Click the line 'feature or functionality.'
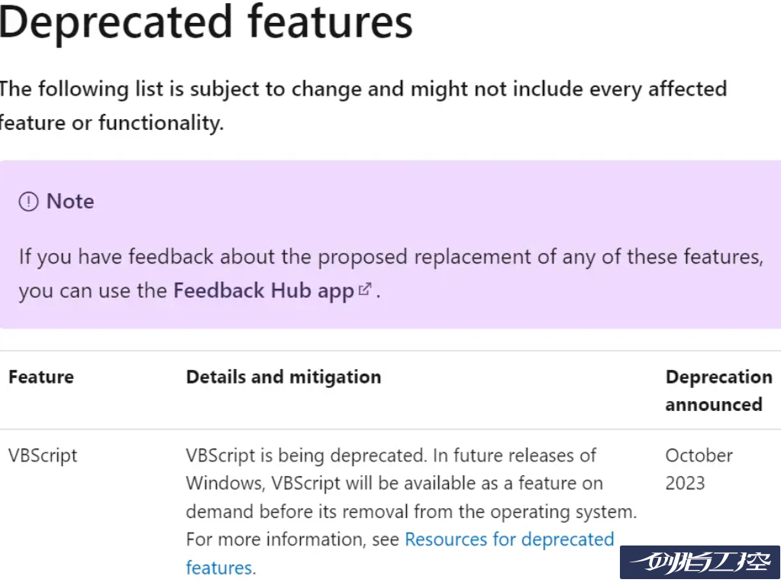Viewport: 781px width, 586px height. [112, 123]
